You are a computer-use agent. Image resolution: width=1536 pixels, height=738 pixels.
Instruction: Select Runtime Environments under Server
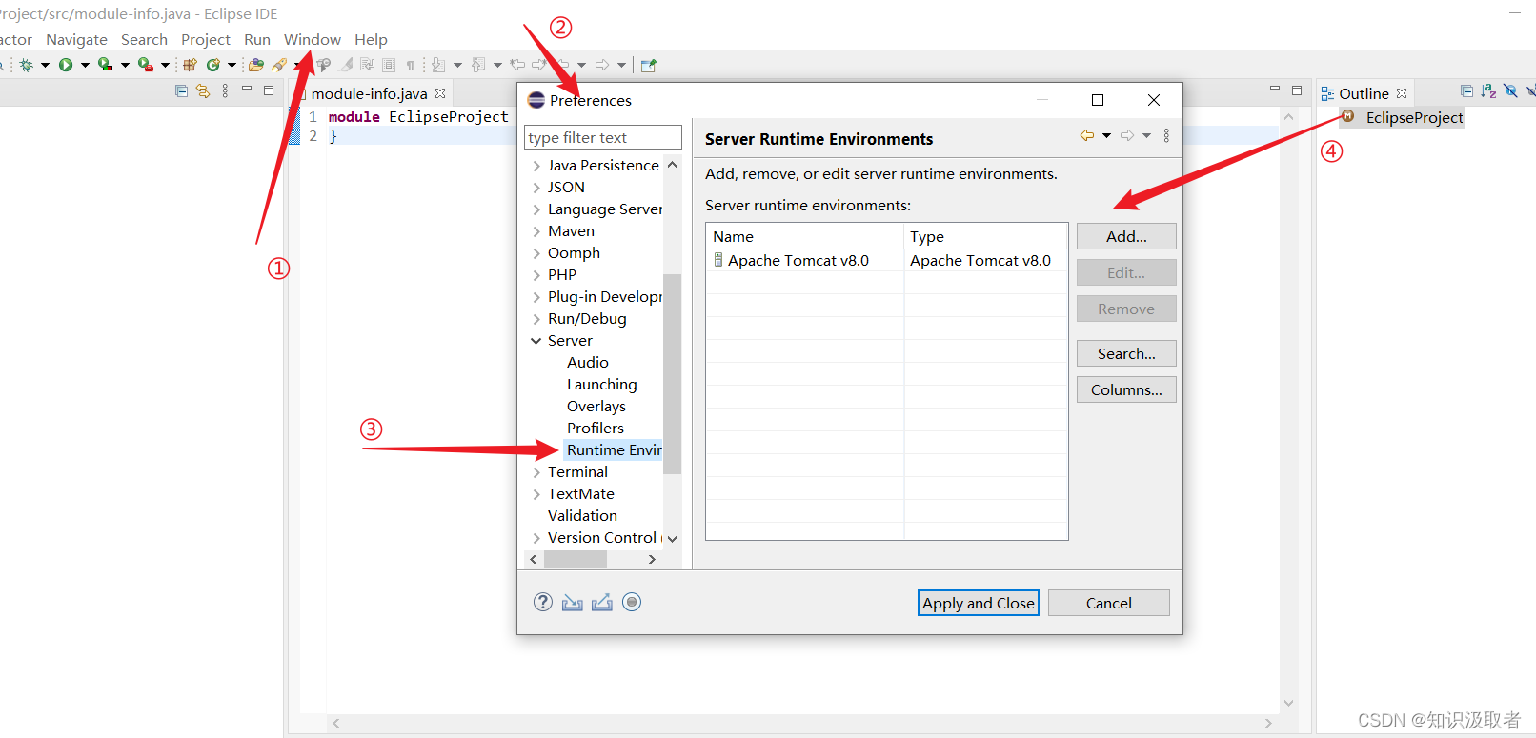(x=614, y=450)
